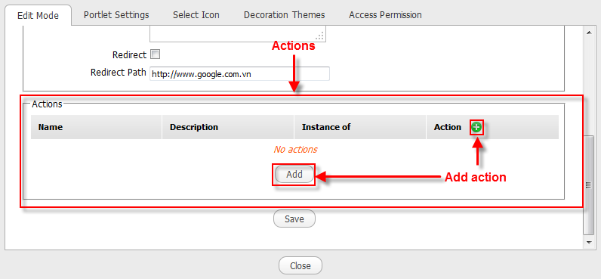This screenshot has width=601, height=279.
Task: Click the No actions message text
Action: coord(295,149)
